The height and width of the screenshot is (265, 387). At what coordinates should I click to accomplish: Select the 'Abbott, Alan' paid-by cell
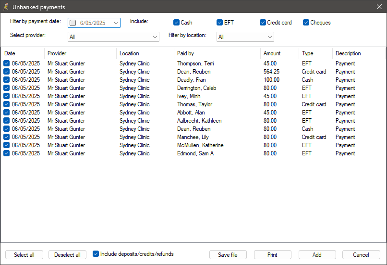coord(191,113)
